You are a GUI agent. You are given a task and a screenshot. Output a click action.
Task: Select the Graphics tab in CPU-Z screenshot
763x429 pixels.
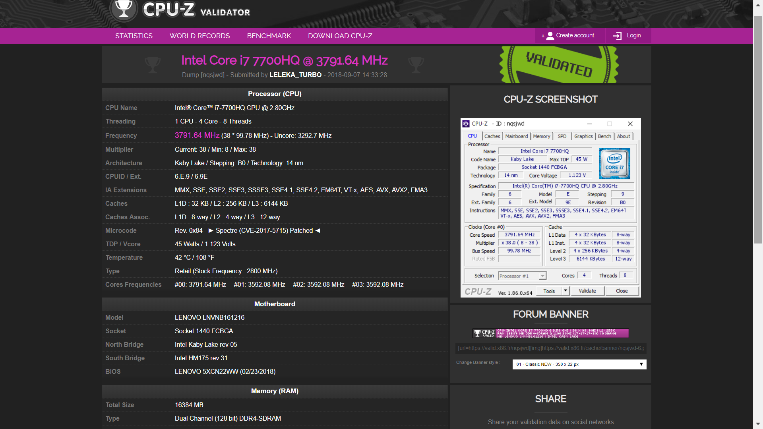click(583, 136)
